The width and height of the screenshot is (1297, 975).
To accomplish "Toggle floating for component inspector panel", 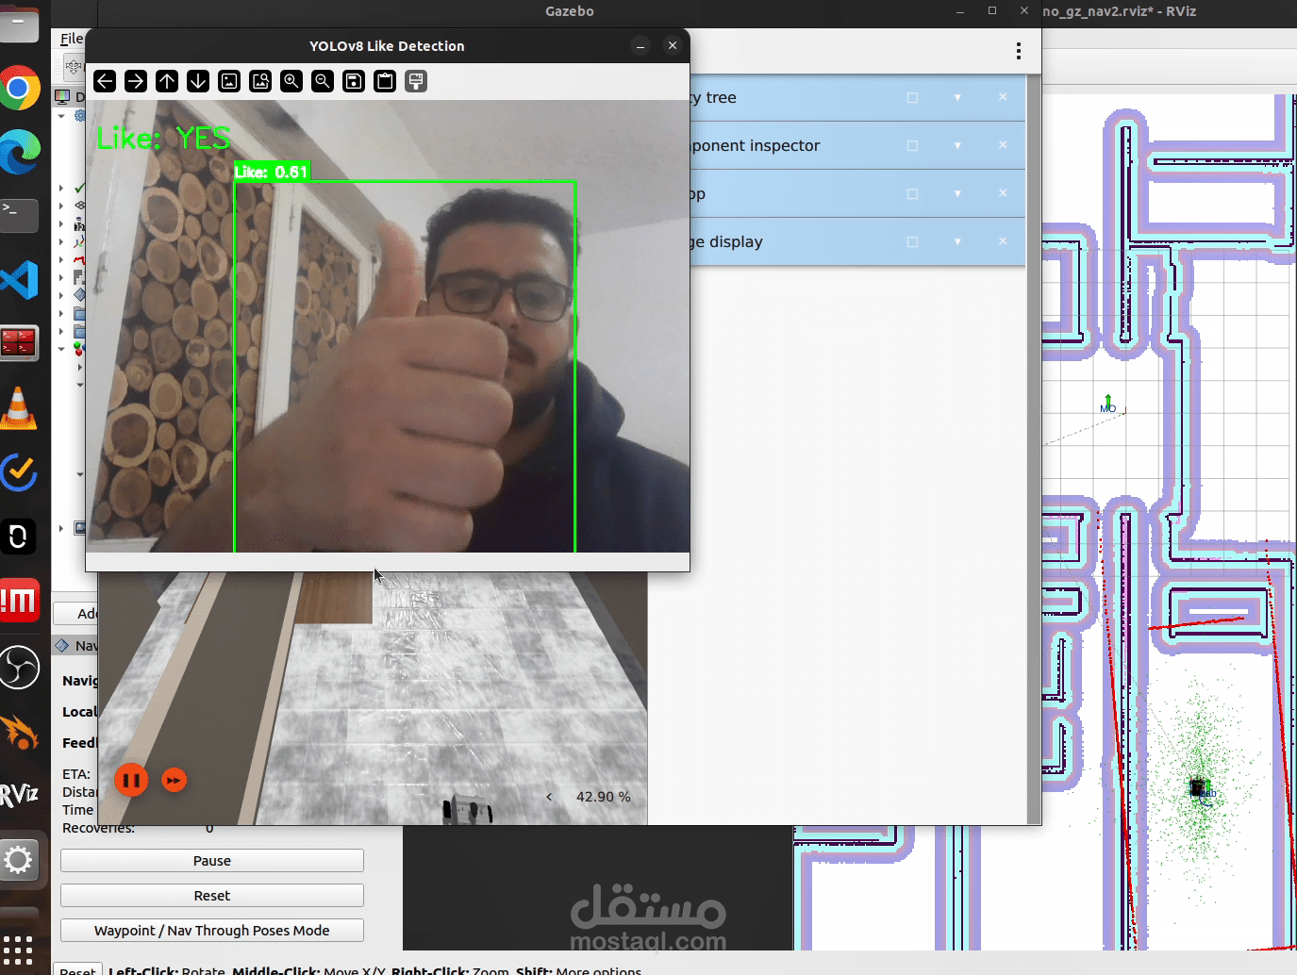I will coord(912,145).
